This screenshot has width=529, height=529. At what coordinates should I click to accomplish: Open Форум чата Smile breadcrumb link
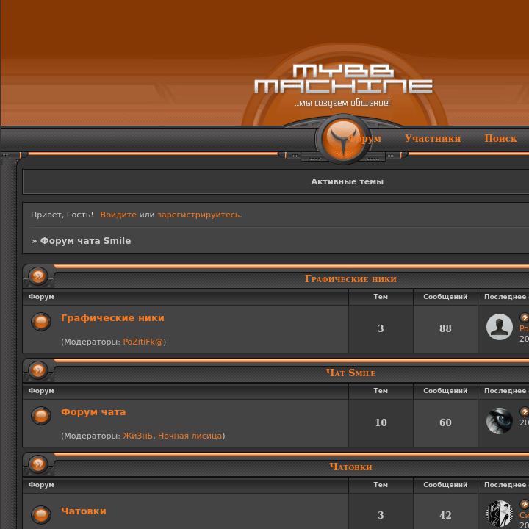coord(85,240)
